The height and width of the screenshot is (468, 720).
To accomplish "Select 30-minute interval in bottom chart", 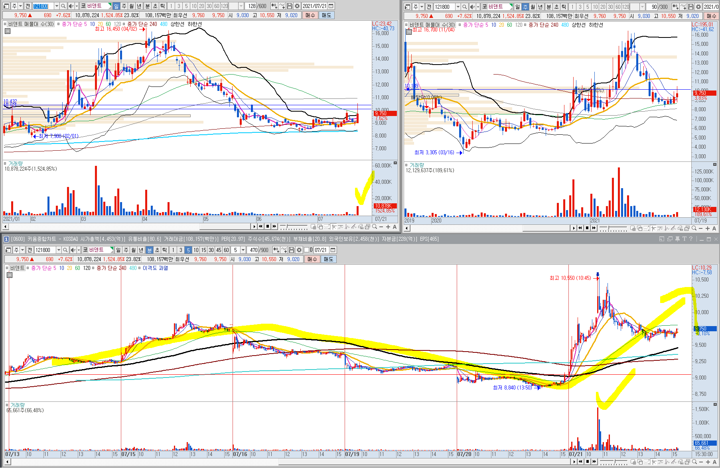I will (211, 250).
